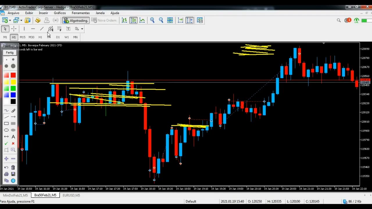The image size is (372, 209).
Task: Select the eraser tool in pointer panel
Action: coord(13,111)
